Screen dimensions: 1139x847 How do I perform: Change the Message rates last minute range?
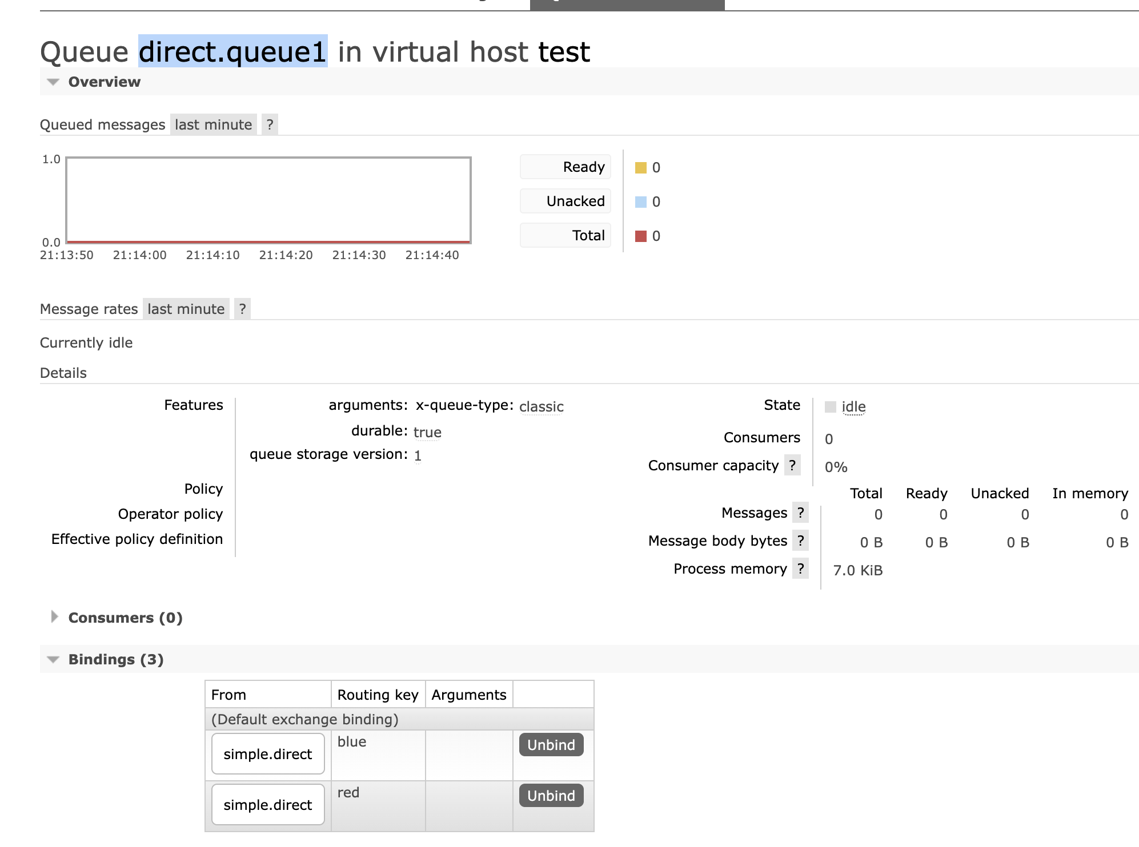point(186,309)
